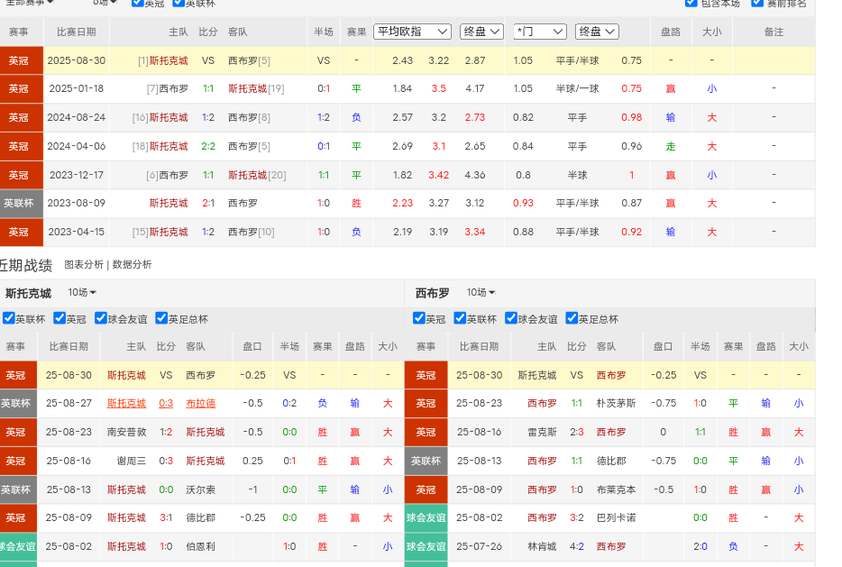Click 伯恩利 team name
Viewport: 842px width, 567px height.
[x=201, y=546]
